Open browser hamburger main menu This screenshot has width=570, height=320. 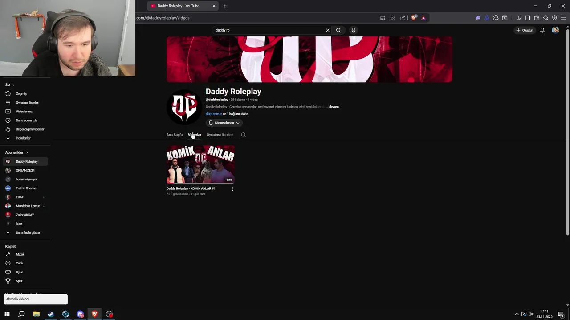[563, 18]
